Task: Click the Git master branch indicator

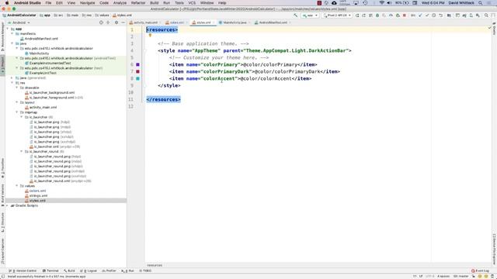Action: pos(461,276)
